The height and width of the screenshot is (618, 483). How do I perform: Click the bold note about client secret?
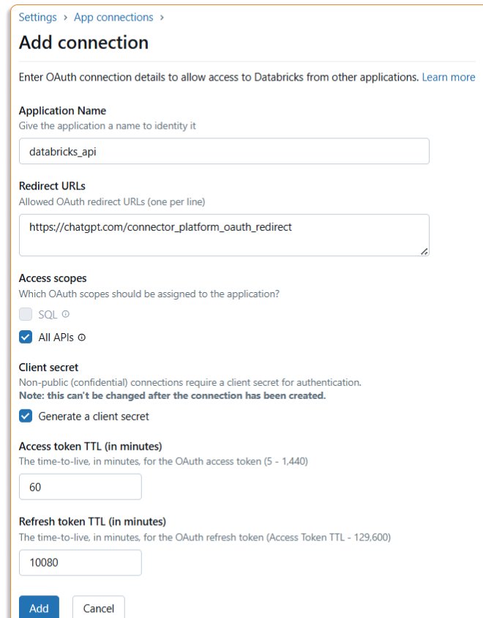coord(173,395)
